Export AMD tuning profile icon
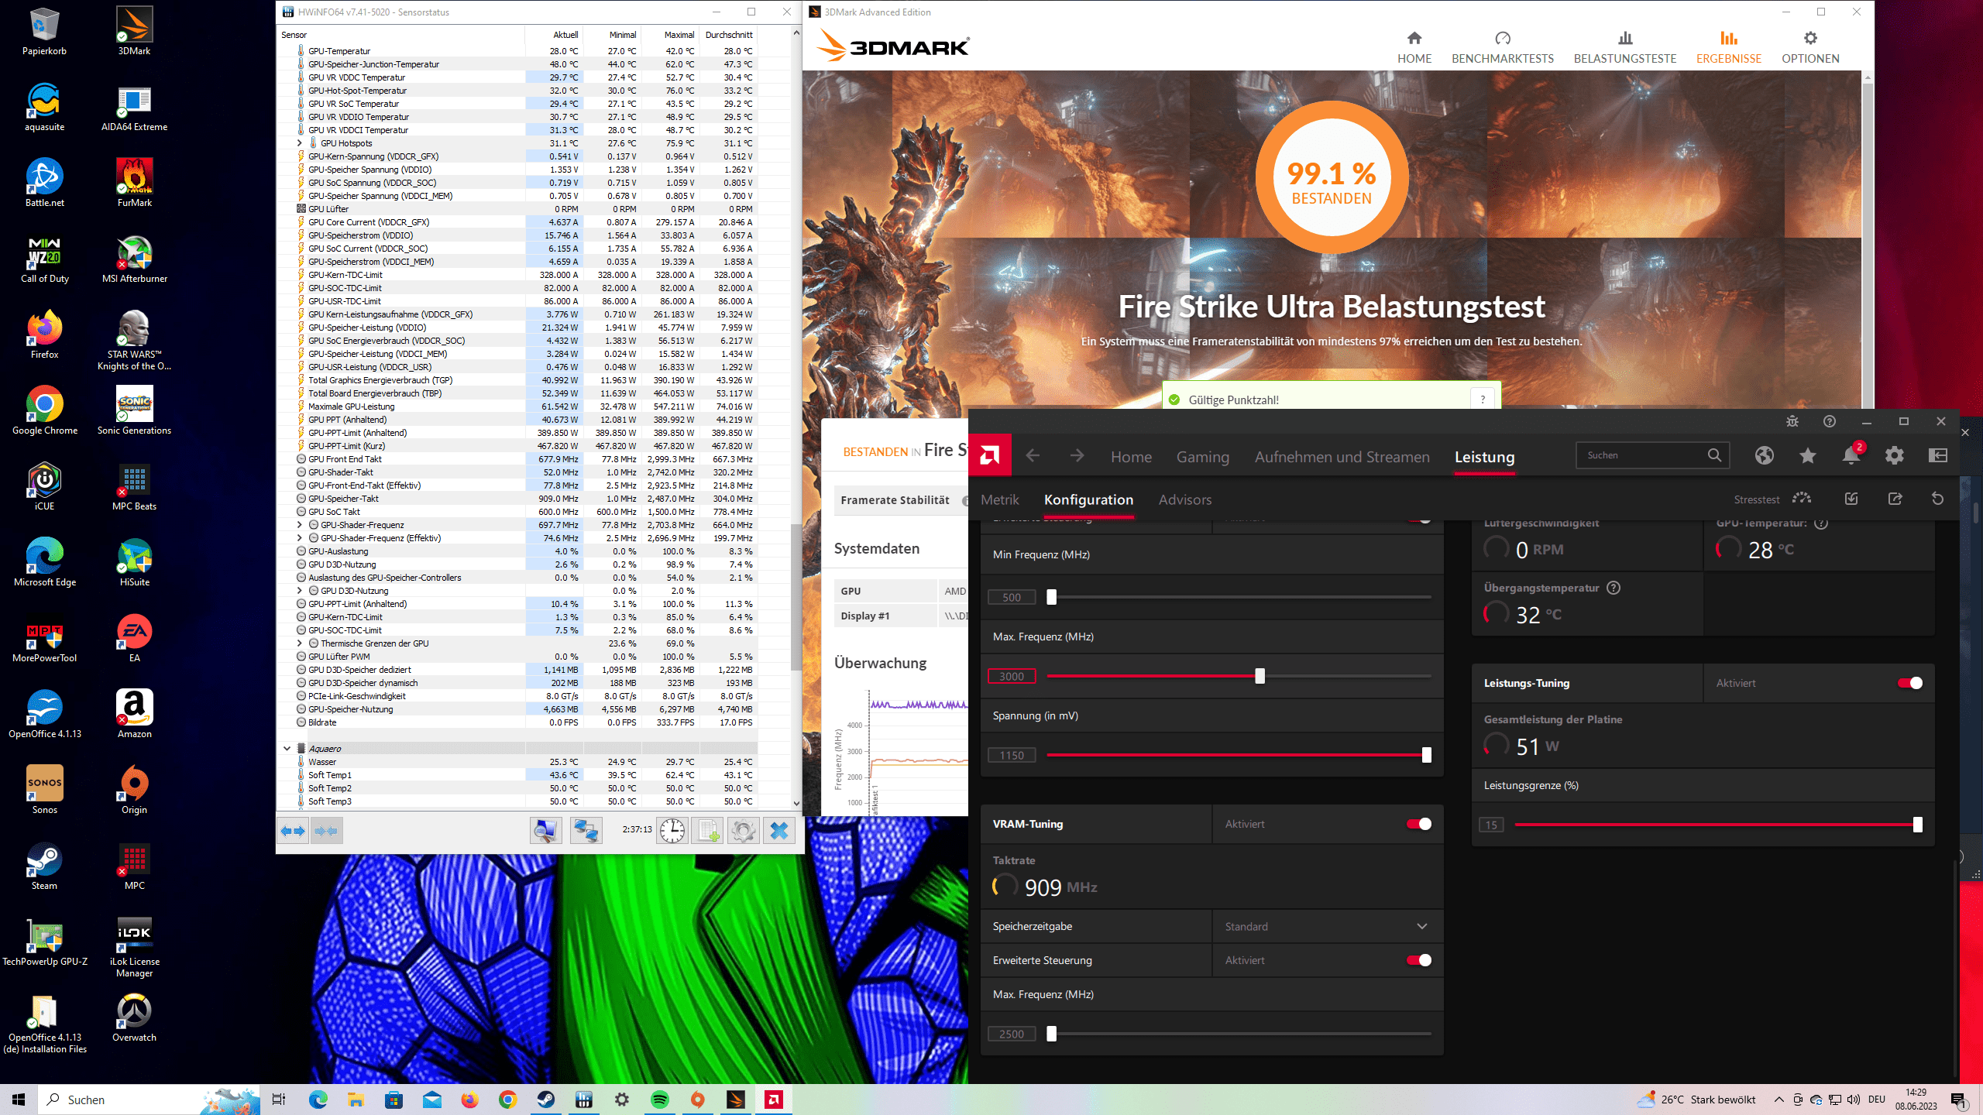 [x=1895, y=499]
